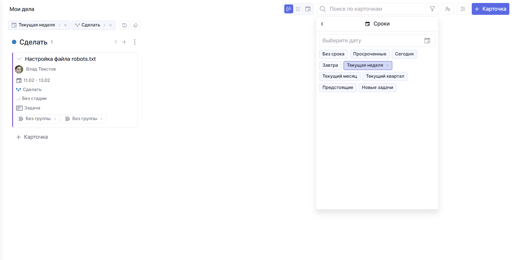Clear all filters with the eraser icon
Screen dimensions: 516x260
coord(135,25)
